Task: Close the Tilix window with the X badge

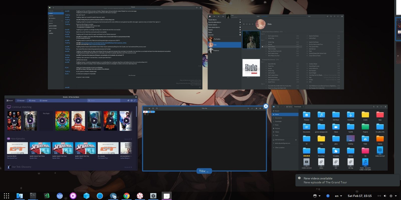Action: click(x=266, y=106)
